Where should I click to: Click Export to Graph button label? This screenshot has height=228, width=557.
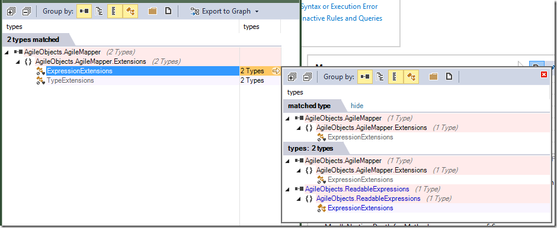click(226, 11)
